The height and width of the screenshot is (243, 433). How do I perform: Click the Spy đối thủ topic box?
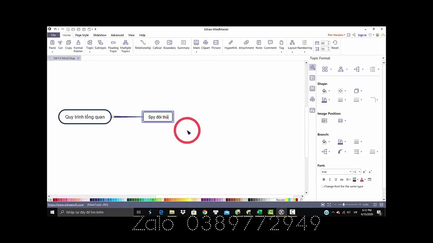158,117
